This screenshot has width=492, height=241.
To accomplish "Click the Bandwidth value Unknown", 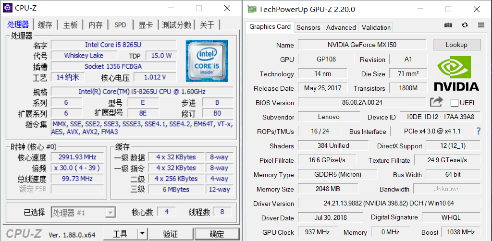I will (x=446, y=189).
